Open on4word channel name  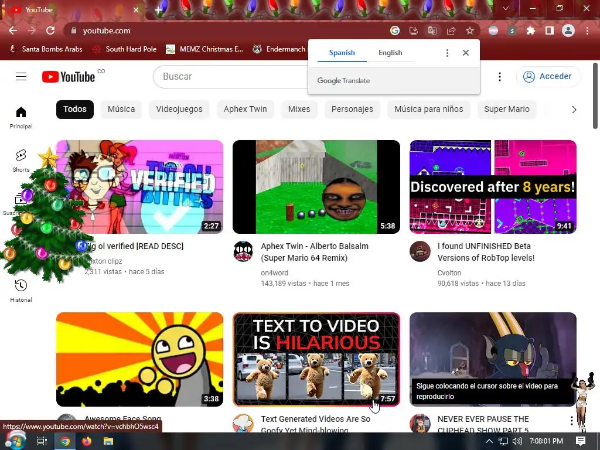(274, 273)
